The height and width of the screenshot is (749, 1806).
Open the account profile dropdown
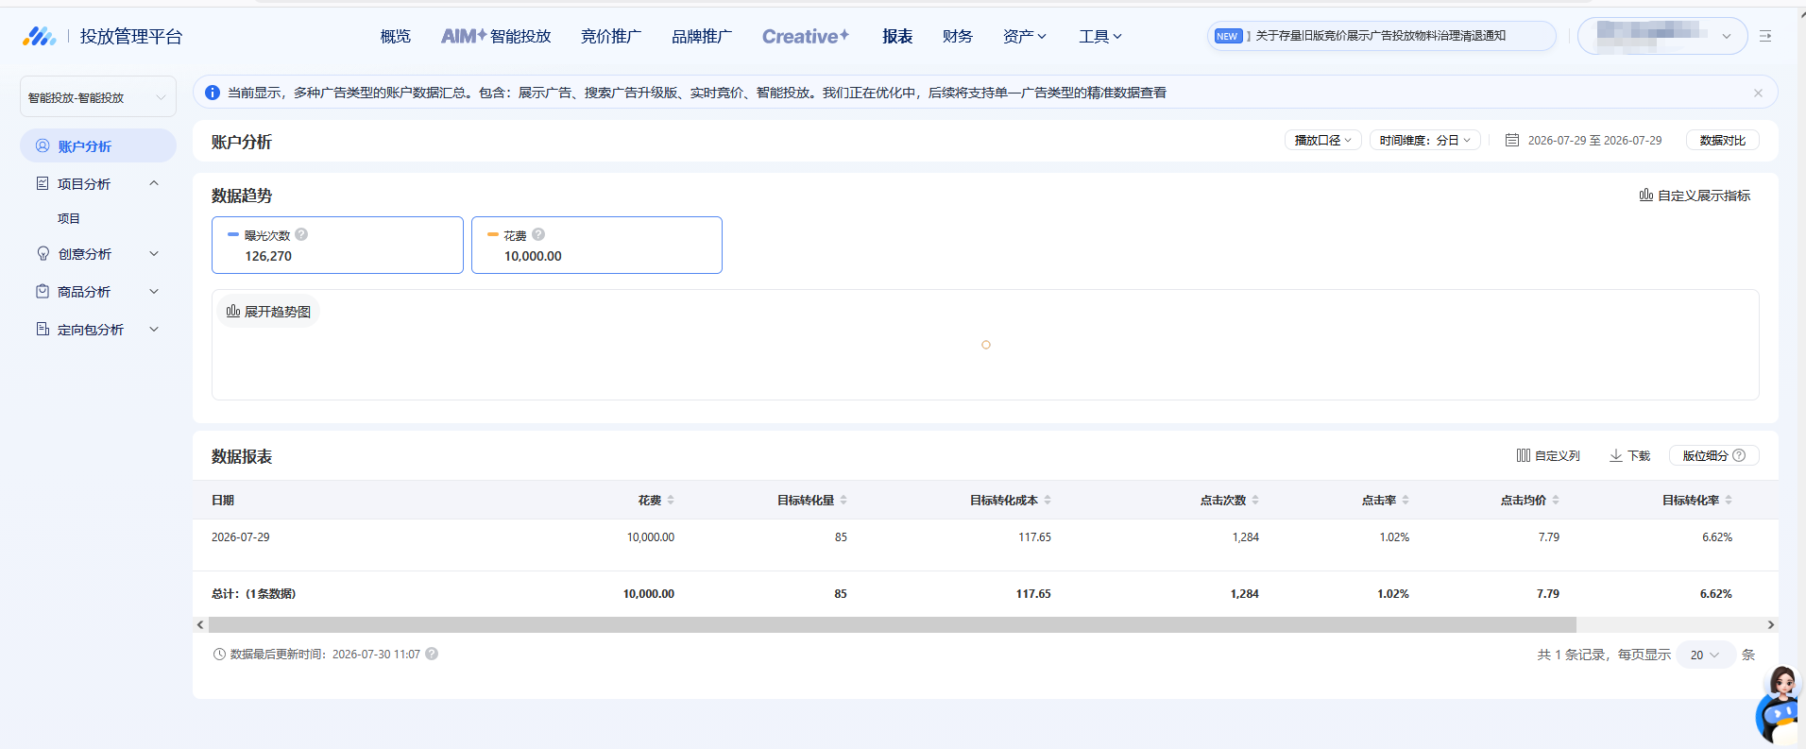coord(1662,36)
